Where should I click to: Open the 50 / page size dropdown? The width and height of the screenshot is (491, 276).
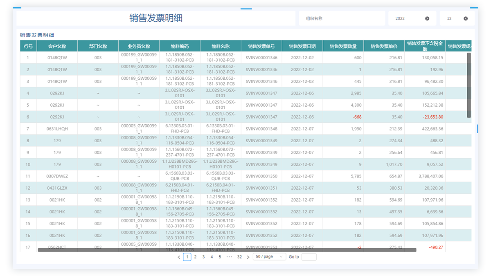(269, 257)
